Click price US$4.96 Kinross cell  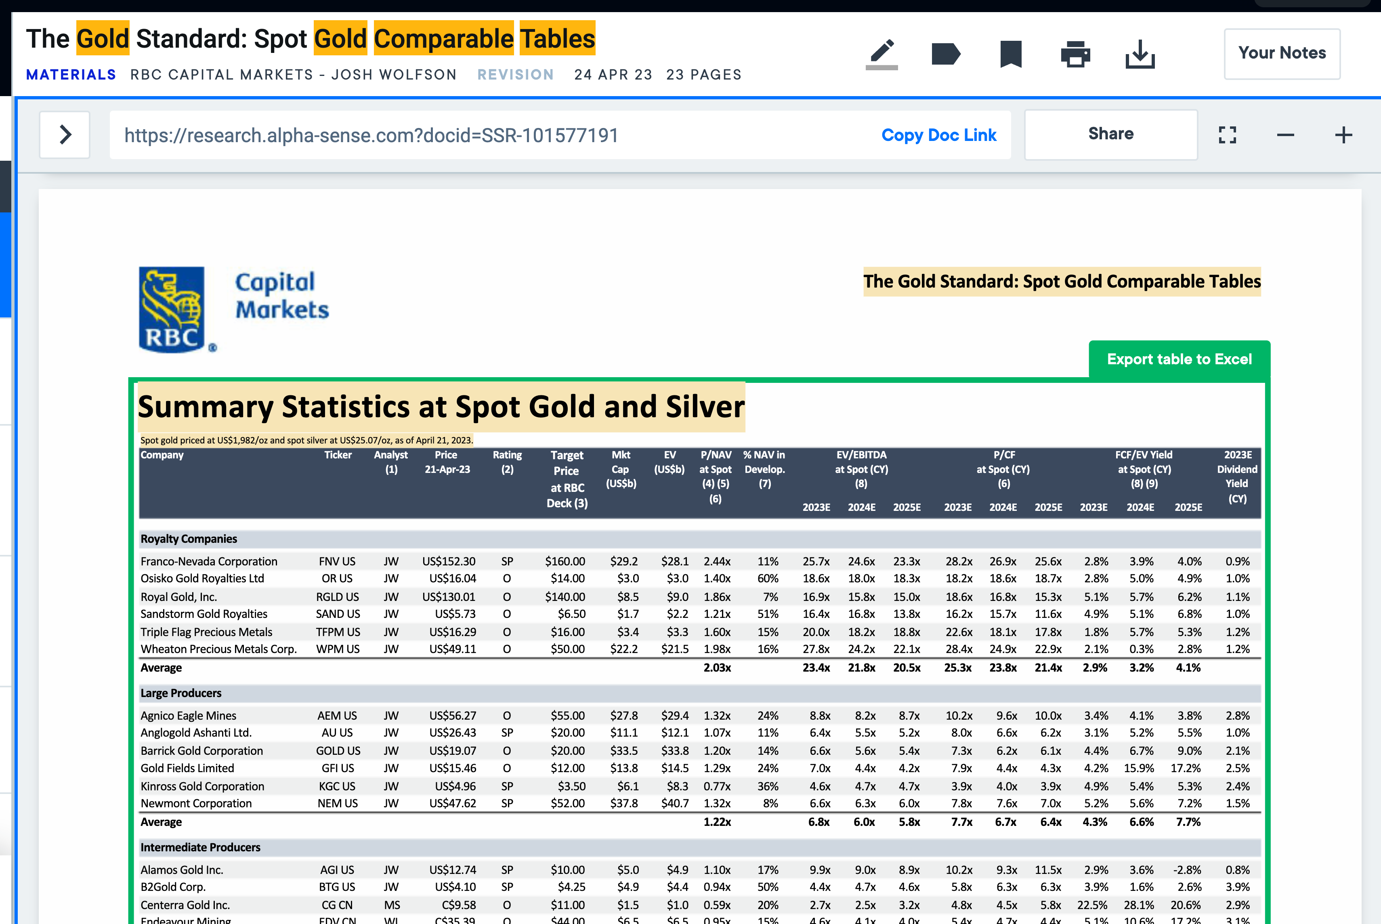455,786
